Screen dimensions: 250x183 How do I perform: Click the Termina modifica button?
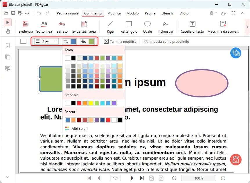point(120,41)
